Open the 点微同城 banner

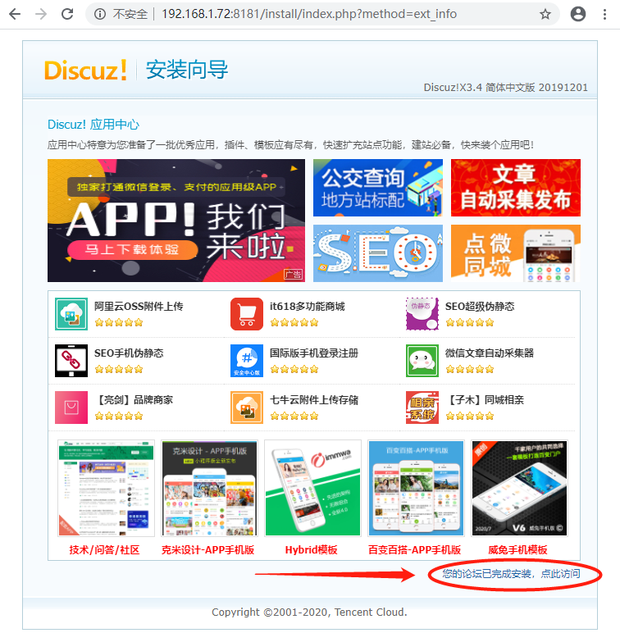[x=516, y=253]
